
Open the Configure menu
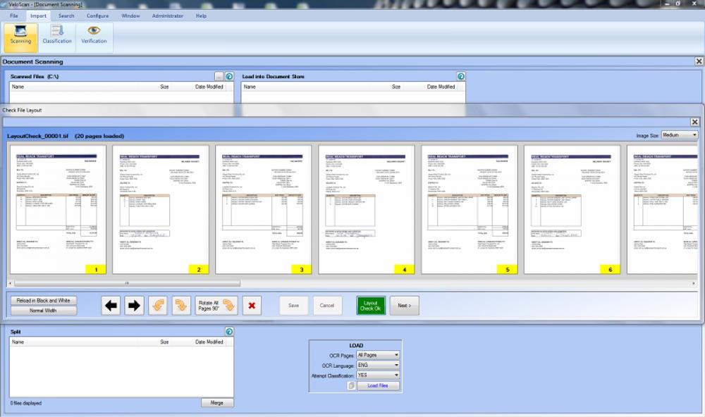point(97,15)
